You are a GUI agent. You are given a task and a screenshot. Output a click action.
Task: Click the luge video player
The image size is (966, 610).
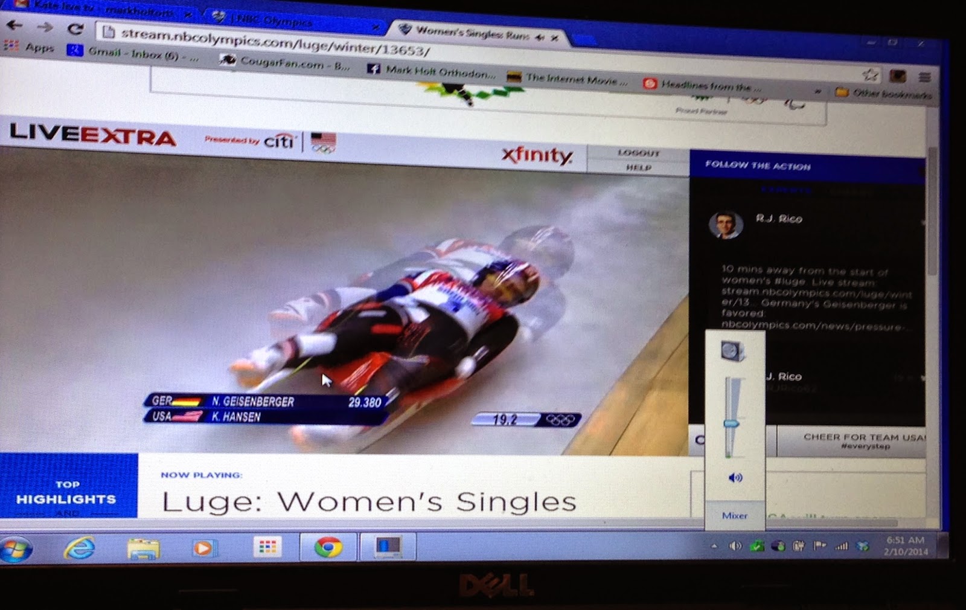coord(344,302)
